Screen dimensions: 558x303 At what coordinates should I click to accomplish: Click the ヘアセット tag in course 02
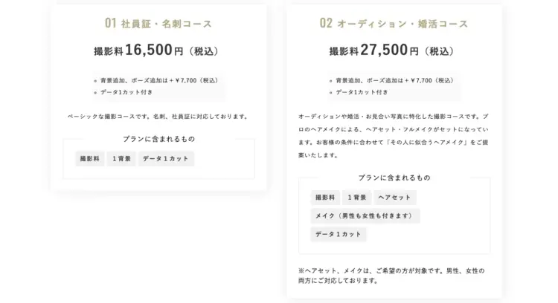(394, 198)
